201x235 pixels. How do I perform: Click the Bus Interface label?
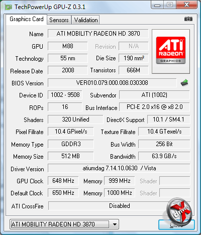[102, 108]
